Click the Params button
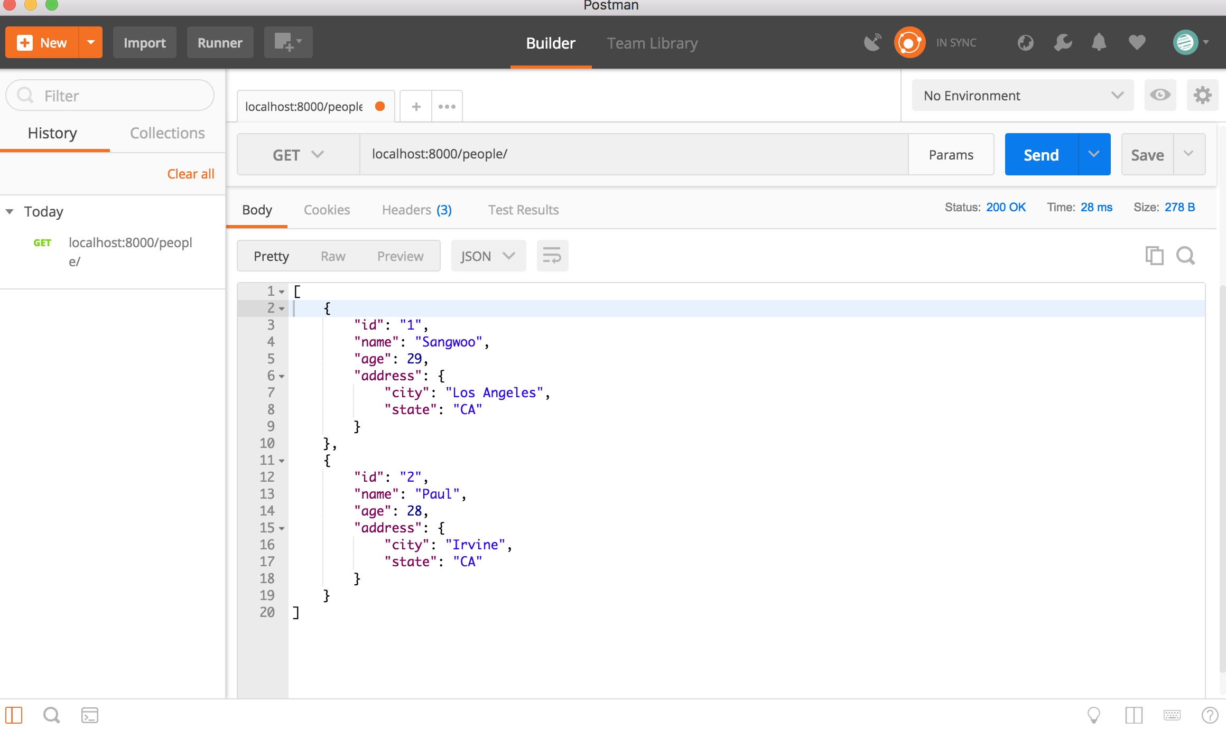Viewport: 1226px width, 730px height. 951,154
